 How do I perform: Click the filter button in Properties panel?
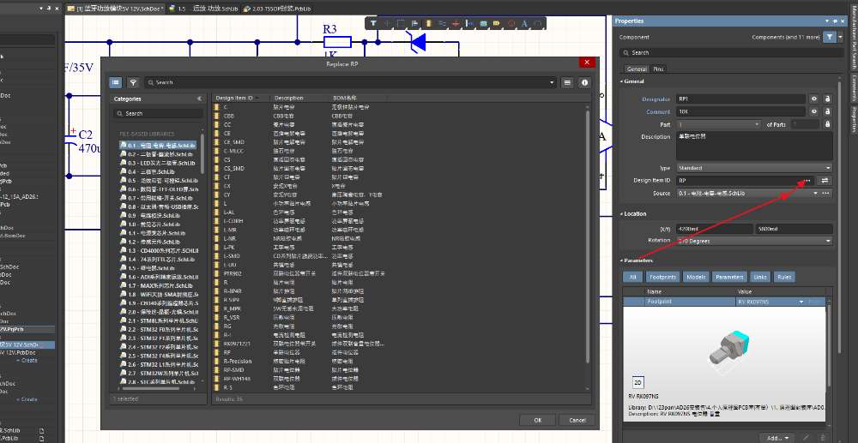point(830,37)
